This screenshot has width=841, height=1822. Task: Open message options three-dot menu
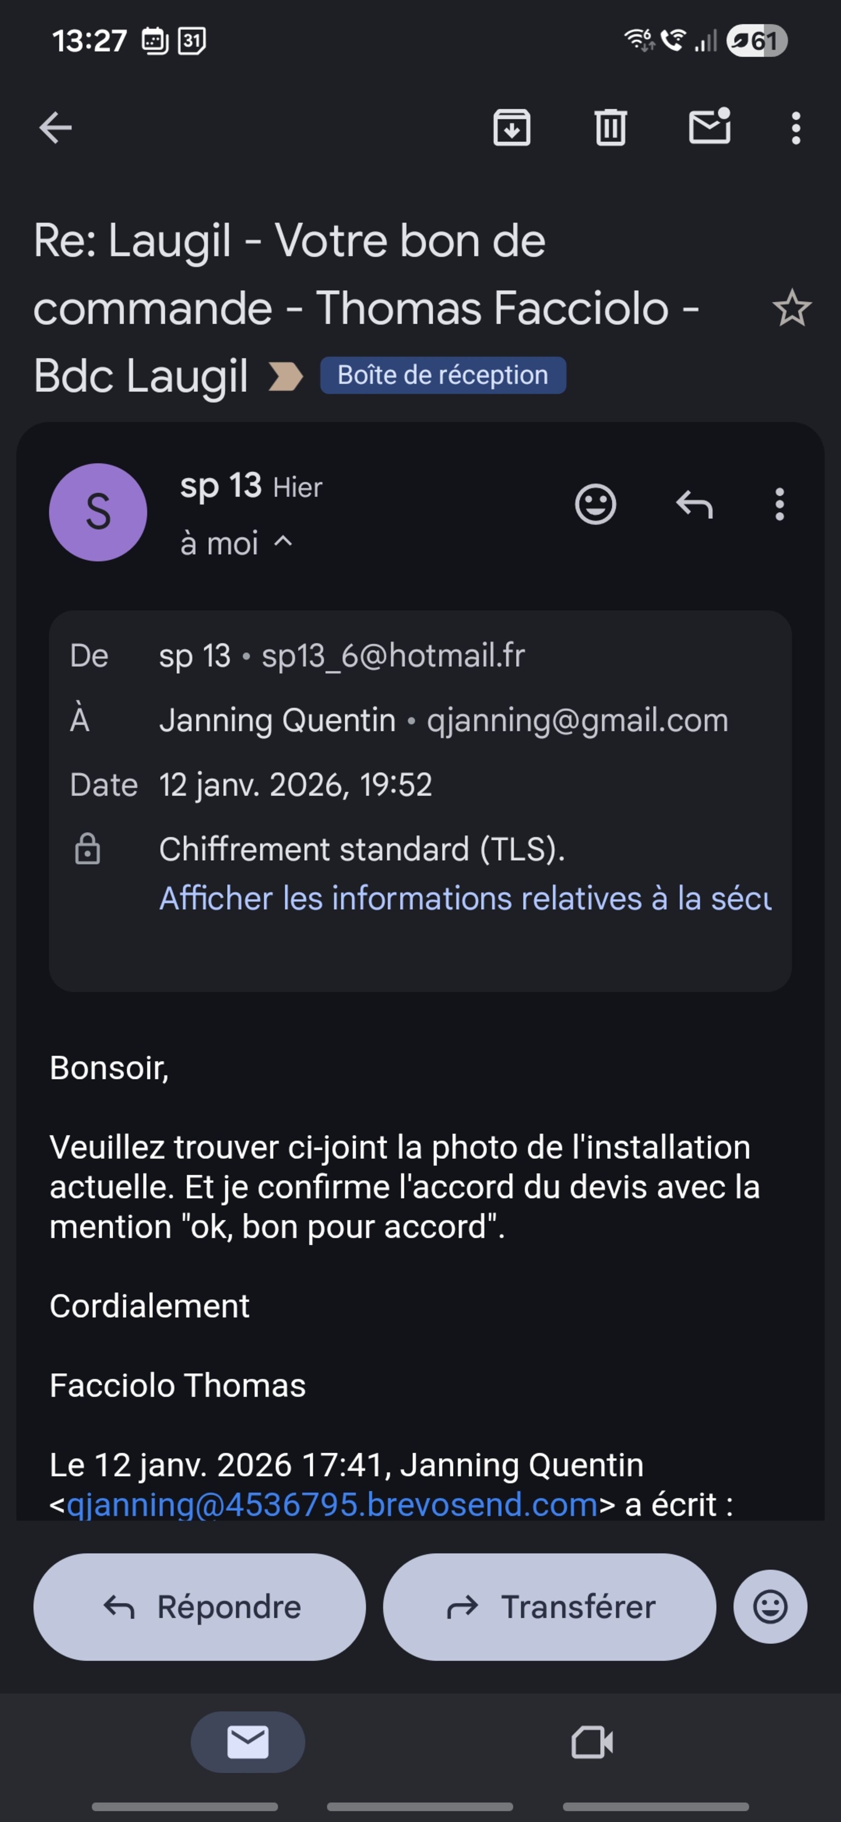pos(780,505)
